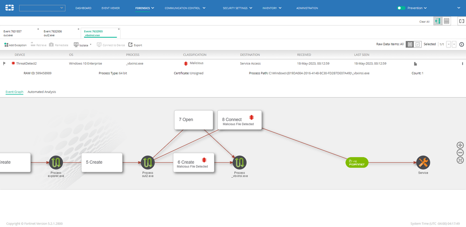
Task: Show selected raw data items checkbox toggle
Action: tap(417, 44)
